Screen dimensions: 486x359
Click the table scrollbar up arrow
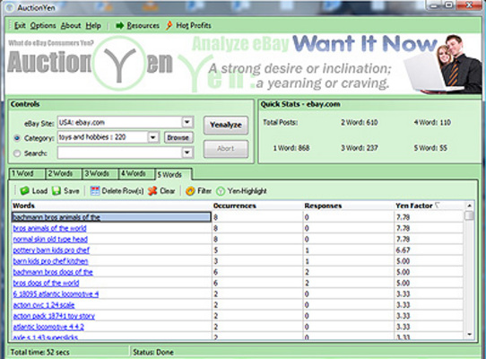[x=469, y=206]
